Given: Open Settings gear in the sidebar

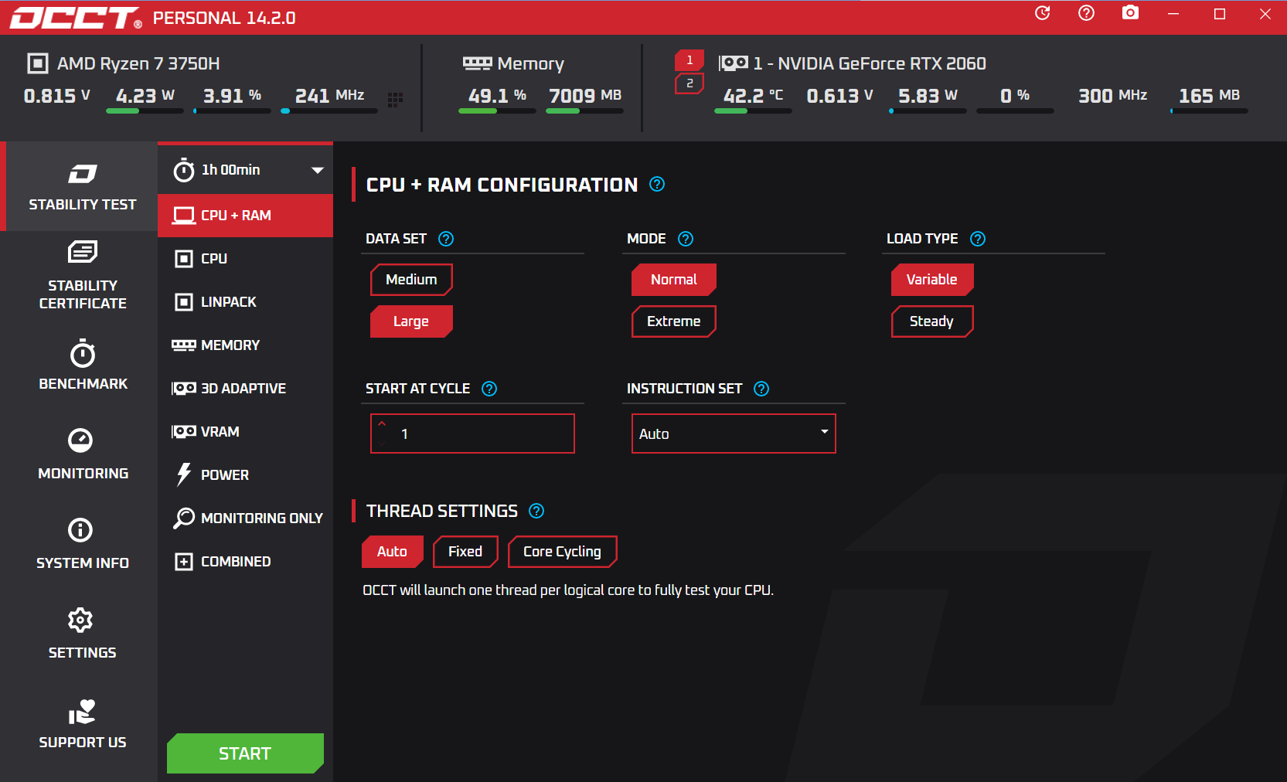Looking at the screenshot, I should tap(83, 634).
